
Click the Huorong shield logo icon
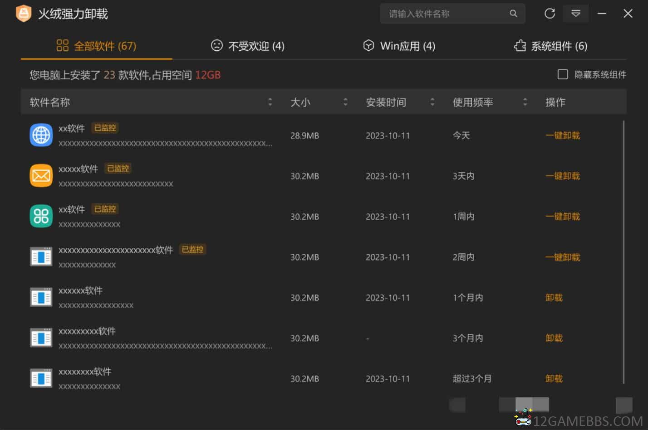(24, 14)
